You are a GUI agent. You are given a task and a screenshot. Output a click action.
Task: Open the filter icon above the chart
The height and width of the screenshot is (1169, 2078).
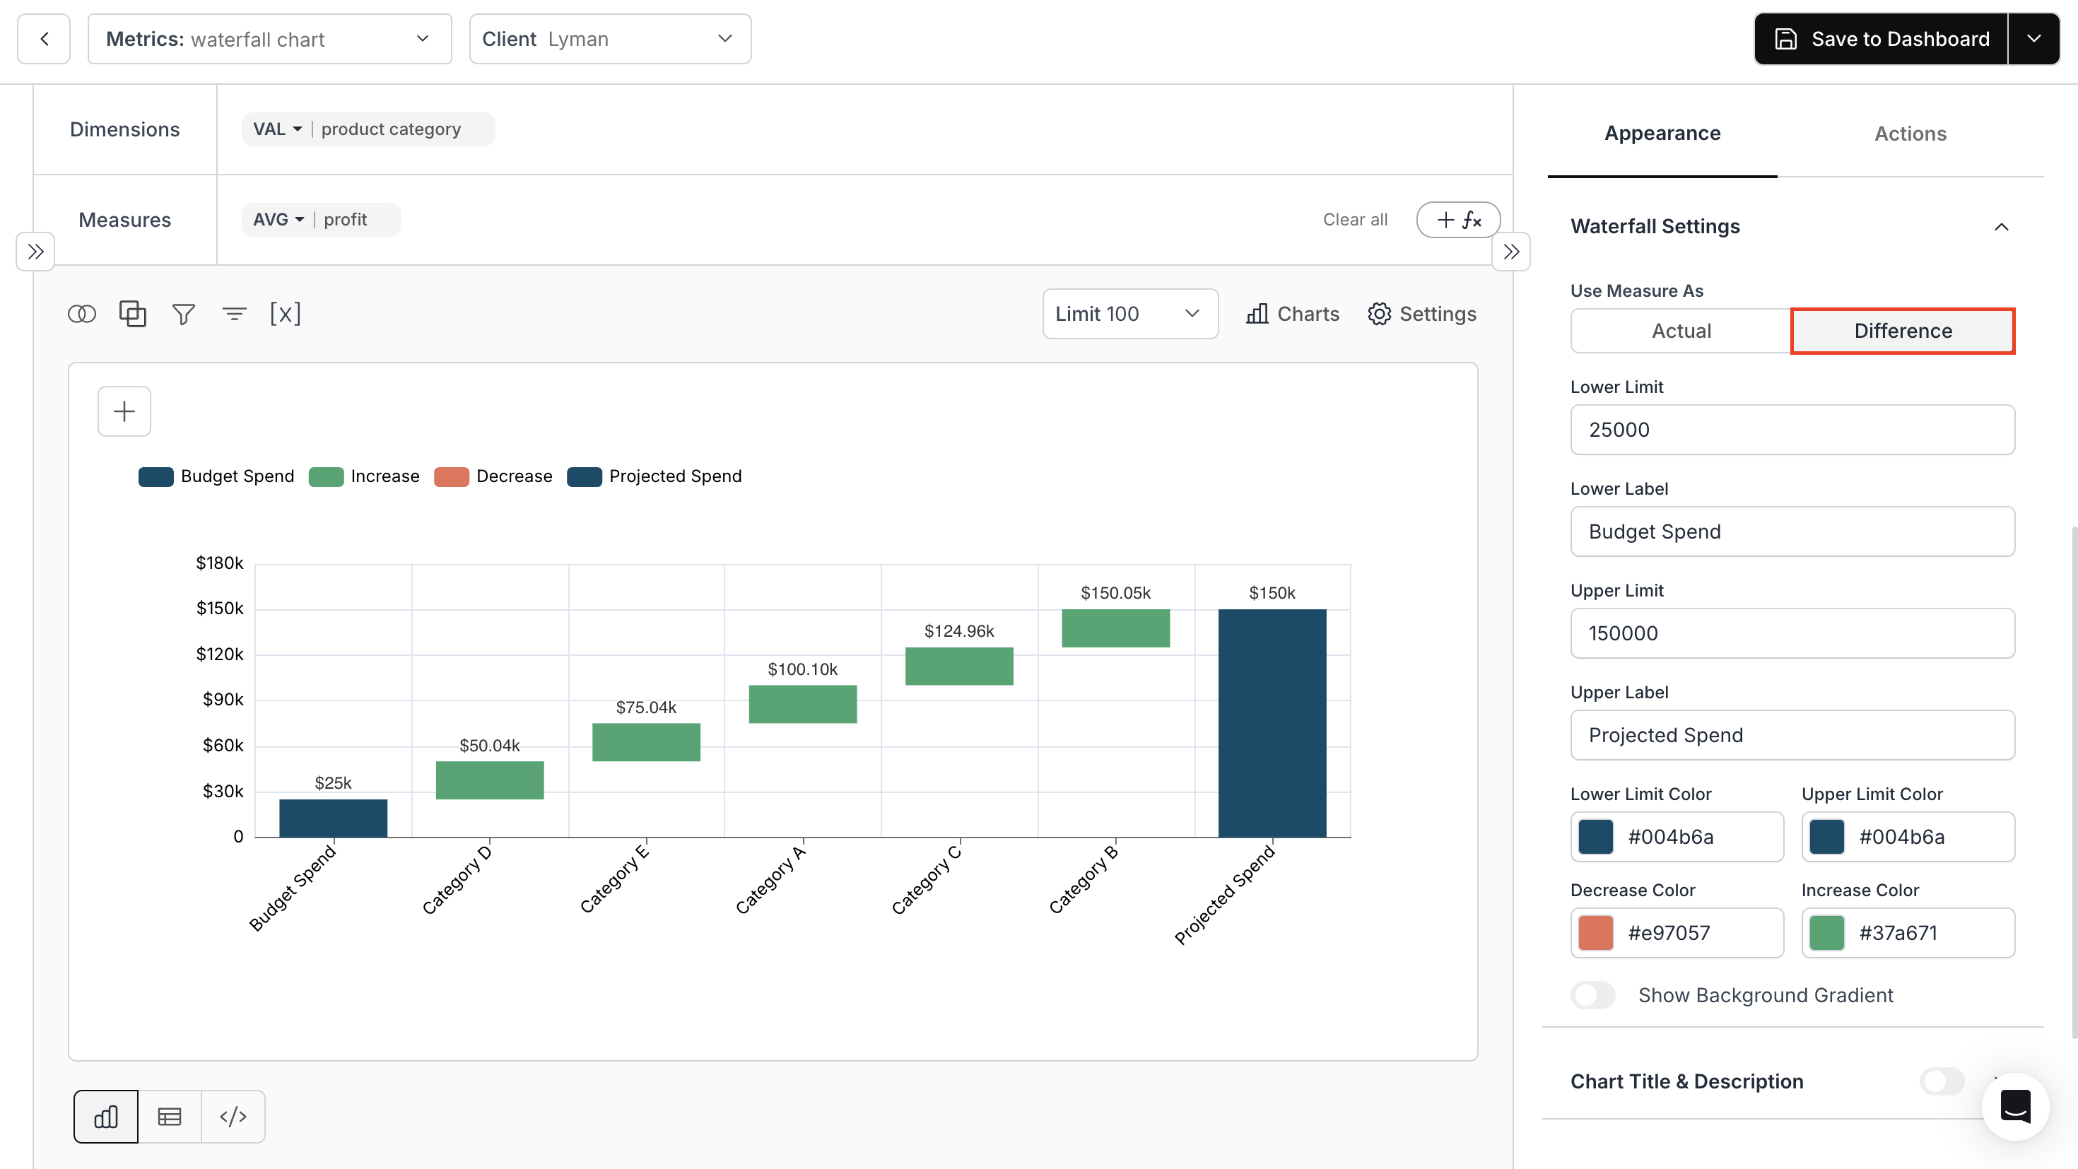coord(183,314)
